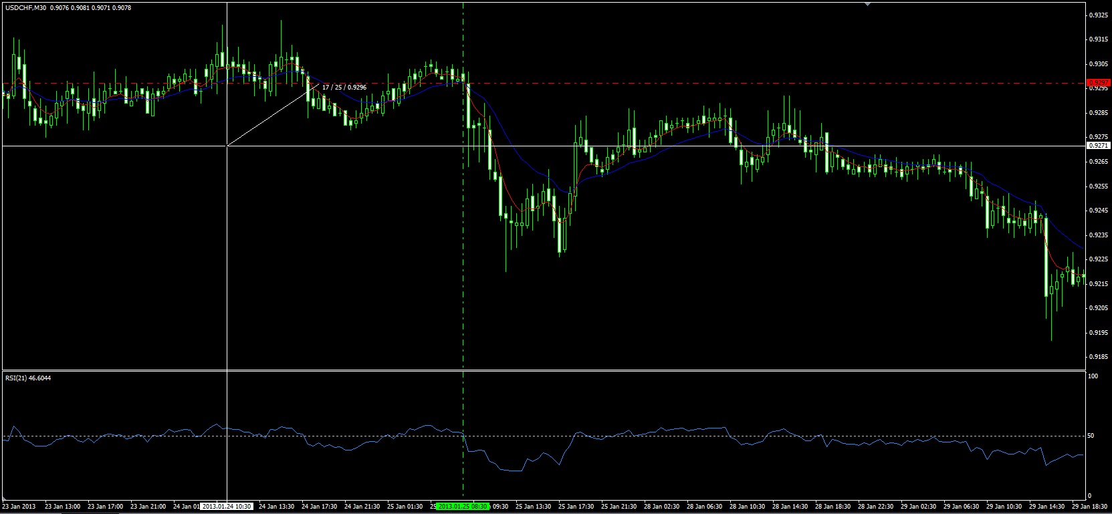The width and height of the screenshot is (1112, 514).
Task: Click the white 2013.01.24 10:30 time label
Action: point(227,507)
